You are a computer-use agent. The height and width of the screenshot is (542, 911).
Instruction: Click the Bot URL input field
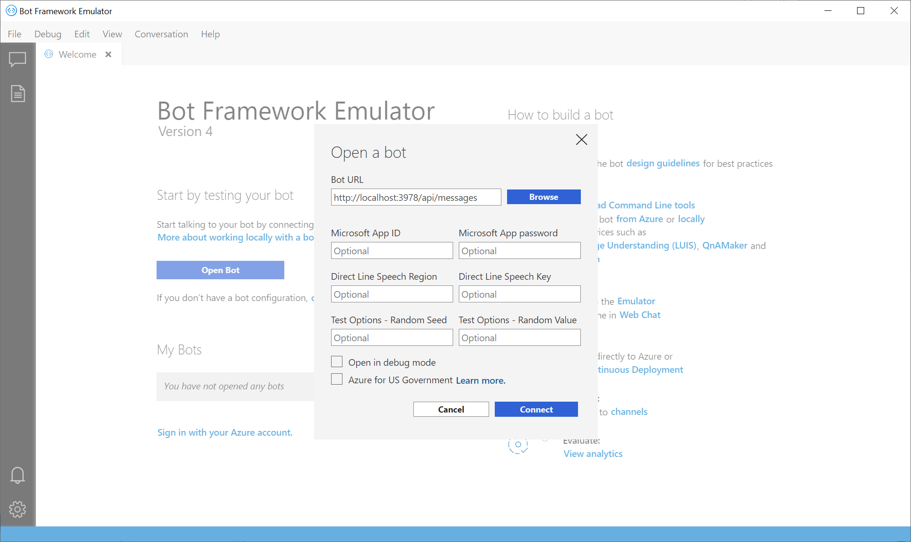tap(415, 197)
